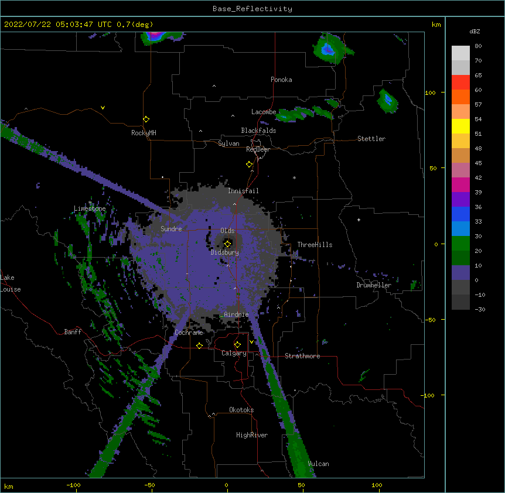Click the radar site diamond between Olds and Didsbury
505x493 pixels.
[227, 244]
